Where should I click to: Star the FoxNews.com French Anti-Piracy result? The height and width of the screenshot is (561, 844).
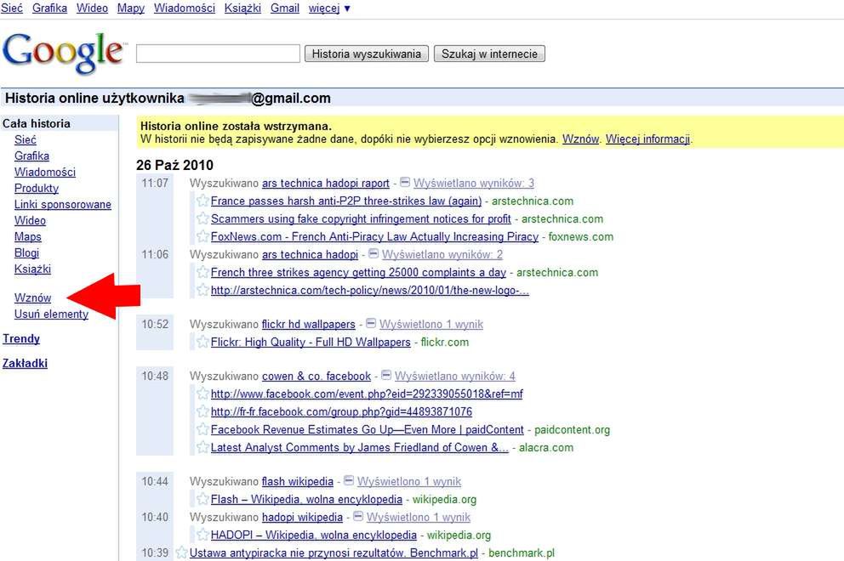pyautogui.click(x=202, y=236)
